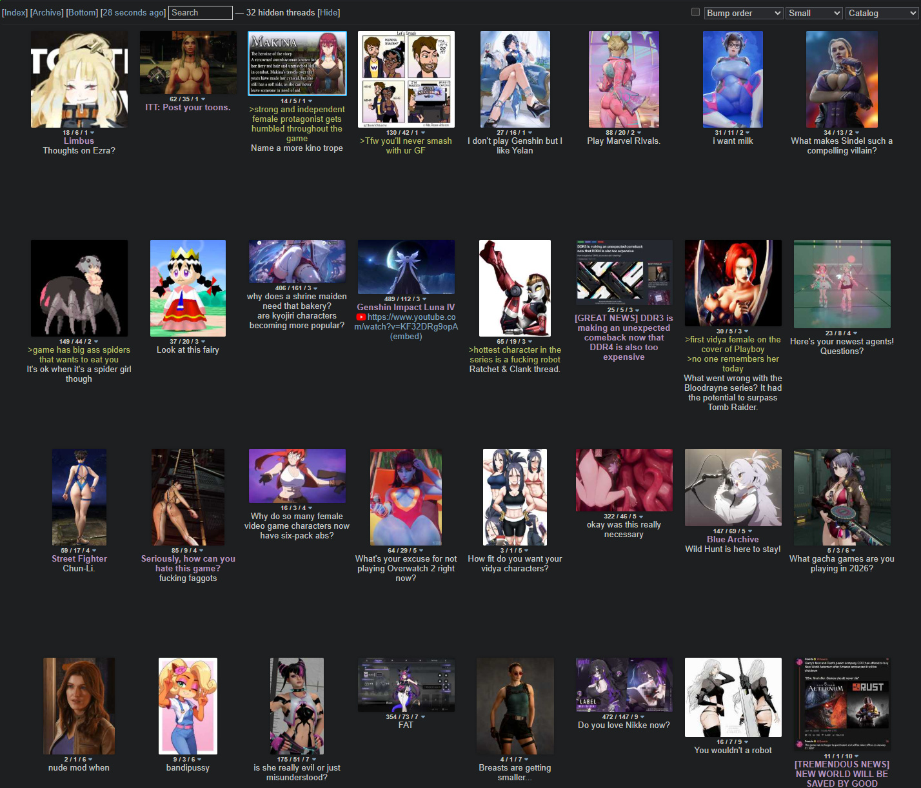
Task: Open the New World news thumbnail
Action: [x=842, y=704]
